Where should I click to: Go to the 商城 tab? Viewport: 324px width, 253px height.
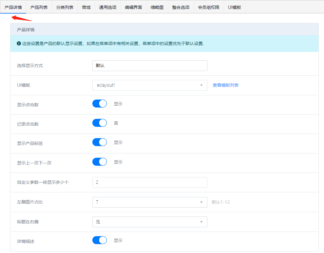coord(86,7)
